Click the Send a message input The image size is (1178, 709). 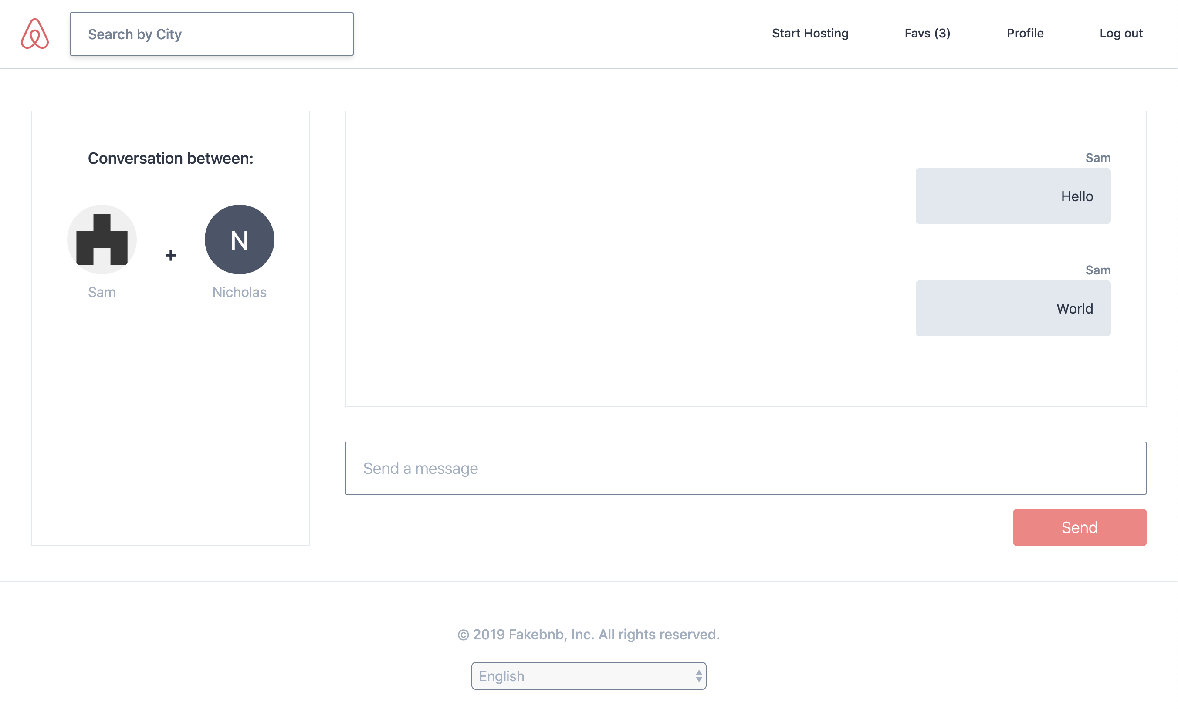tap(745, 468)
